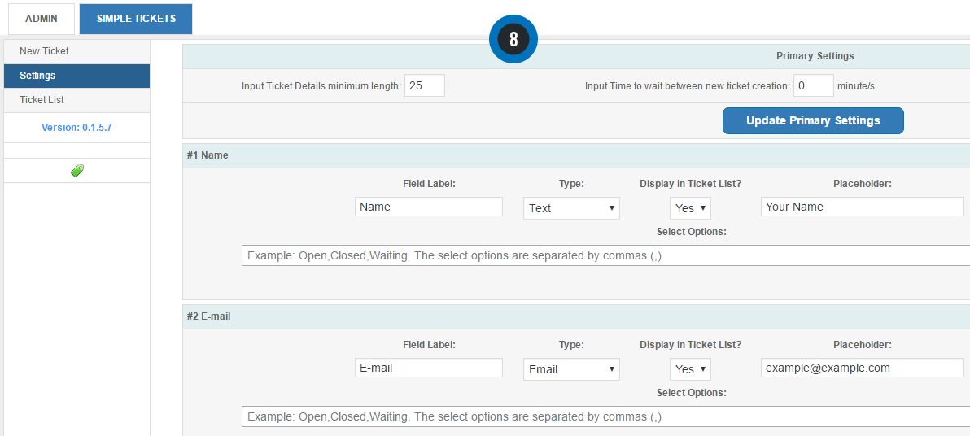Image resolution: width=970 pixels, height=436 pixels.
Task: Click the example@example.com placeholder field
Action: point(863,368)
